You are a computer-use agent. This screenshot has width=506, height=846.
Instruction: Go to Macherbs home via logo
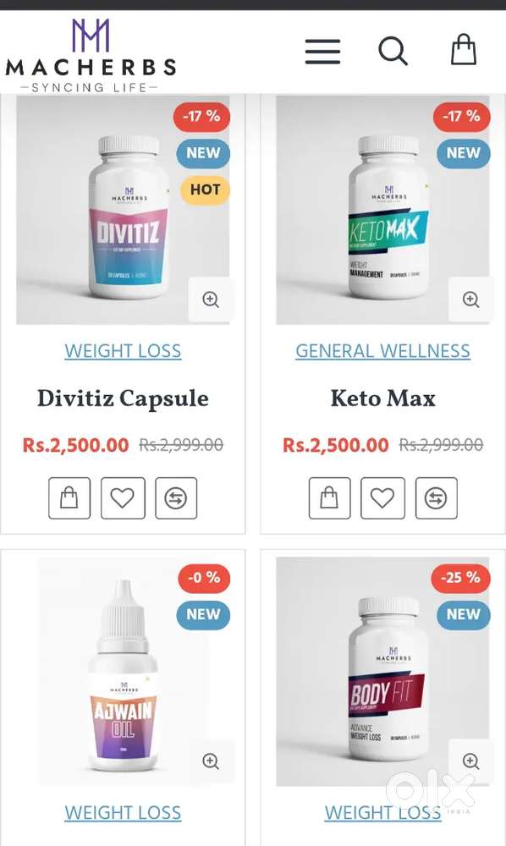coord(91,55)
